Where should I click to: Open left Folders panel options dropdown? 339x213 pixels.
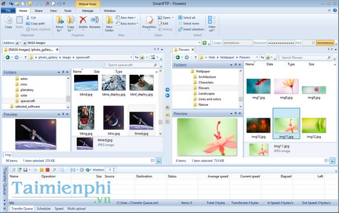pos(59,72)
